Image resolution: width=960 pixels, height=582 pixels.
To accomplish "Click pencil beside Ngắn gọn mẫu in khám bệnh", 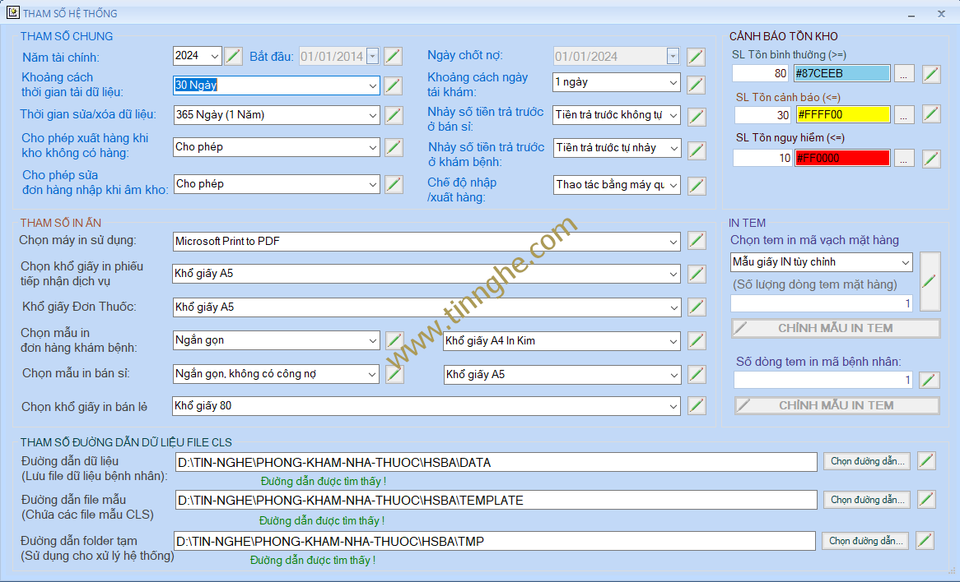I will pos(394,340).
